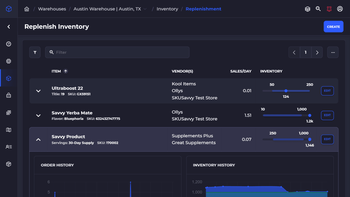The image size is (350, 197).
Task: Click the Kool Items vendor
Action: click(x=184, y=84)
